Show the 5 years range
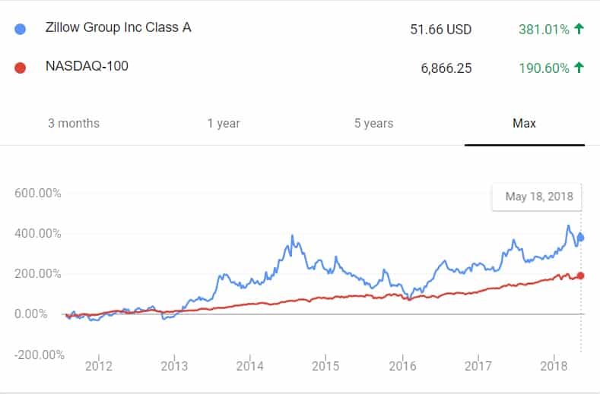This screenshot has width=600, height=394. [x=373, y=123]
